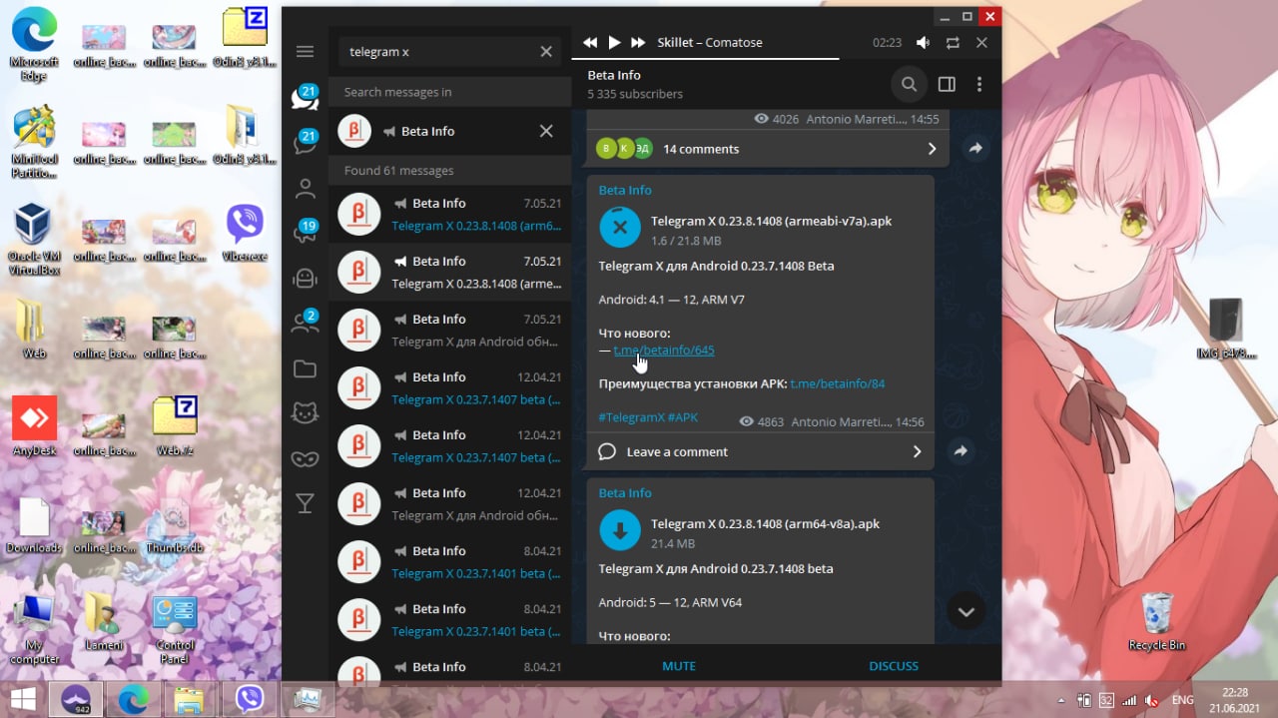This screenshot has height=718, width=1278.
Task: Search inside Beta Info channel
Action: pos(909,84)
